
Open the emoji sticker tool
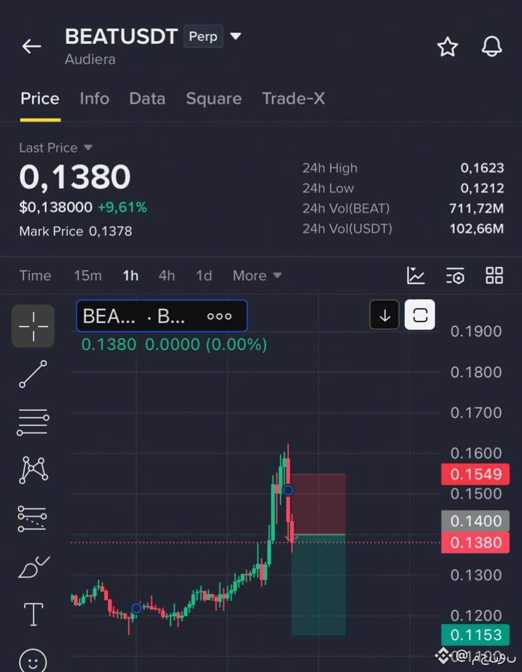(33, 661)
